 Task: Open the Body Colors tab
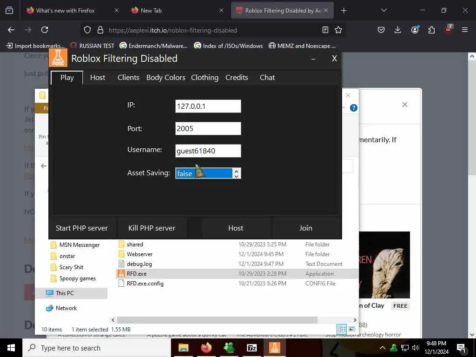[x=166, y=78]
